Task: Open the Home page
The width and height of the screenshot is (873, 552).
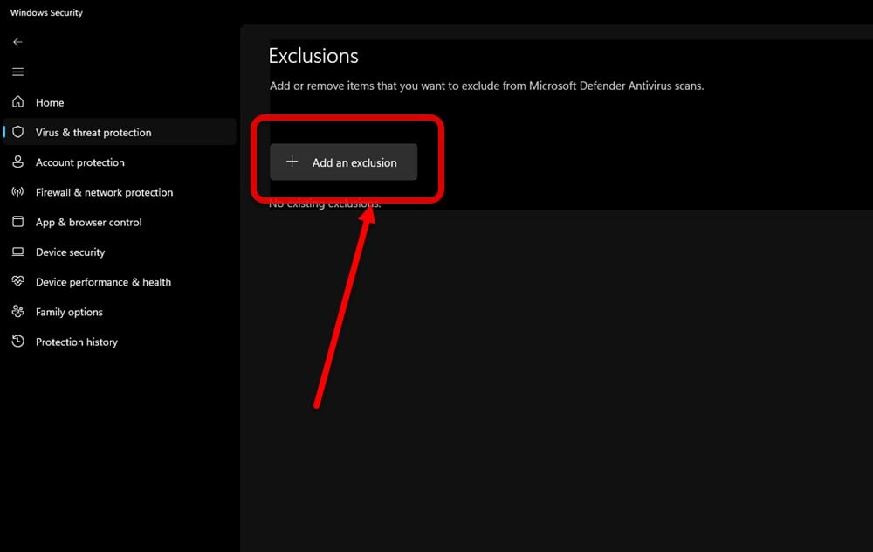Action: click(x=120, y=102)
